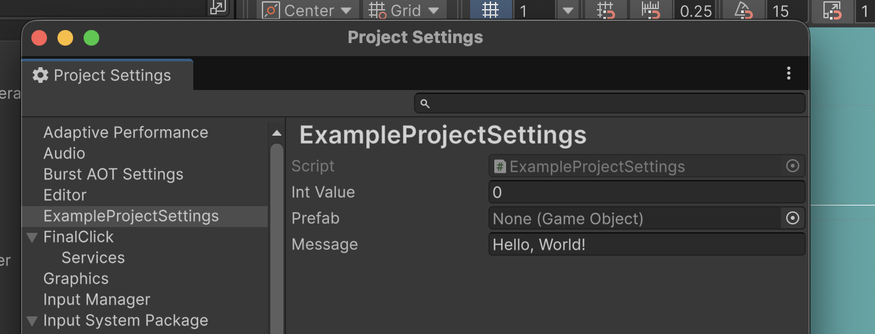875x334 pixels.
Task: Select Services under FinalClick
Action: (93, 258)
